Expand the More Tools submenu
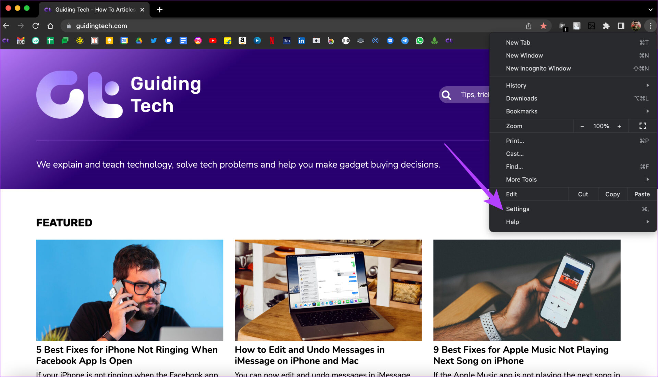 tap(573, 180)
